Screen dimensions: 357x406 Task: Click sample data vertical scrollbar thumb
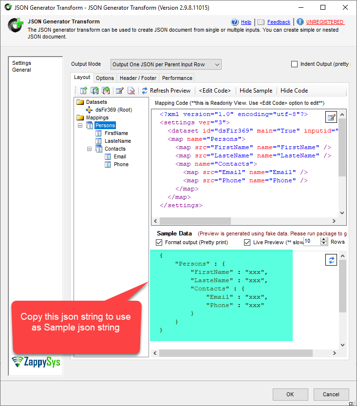pos(342,286)
